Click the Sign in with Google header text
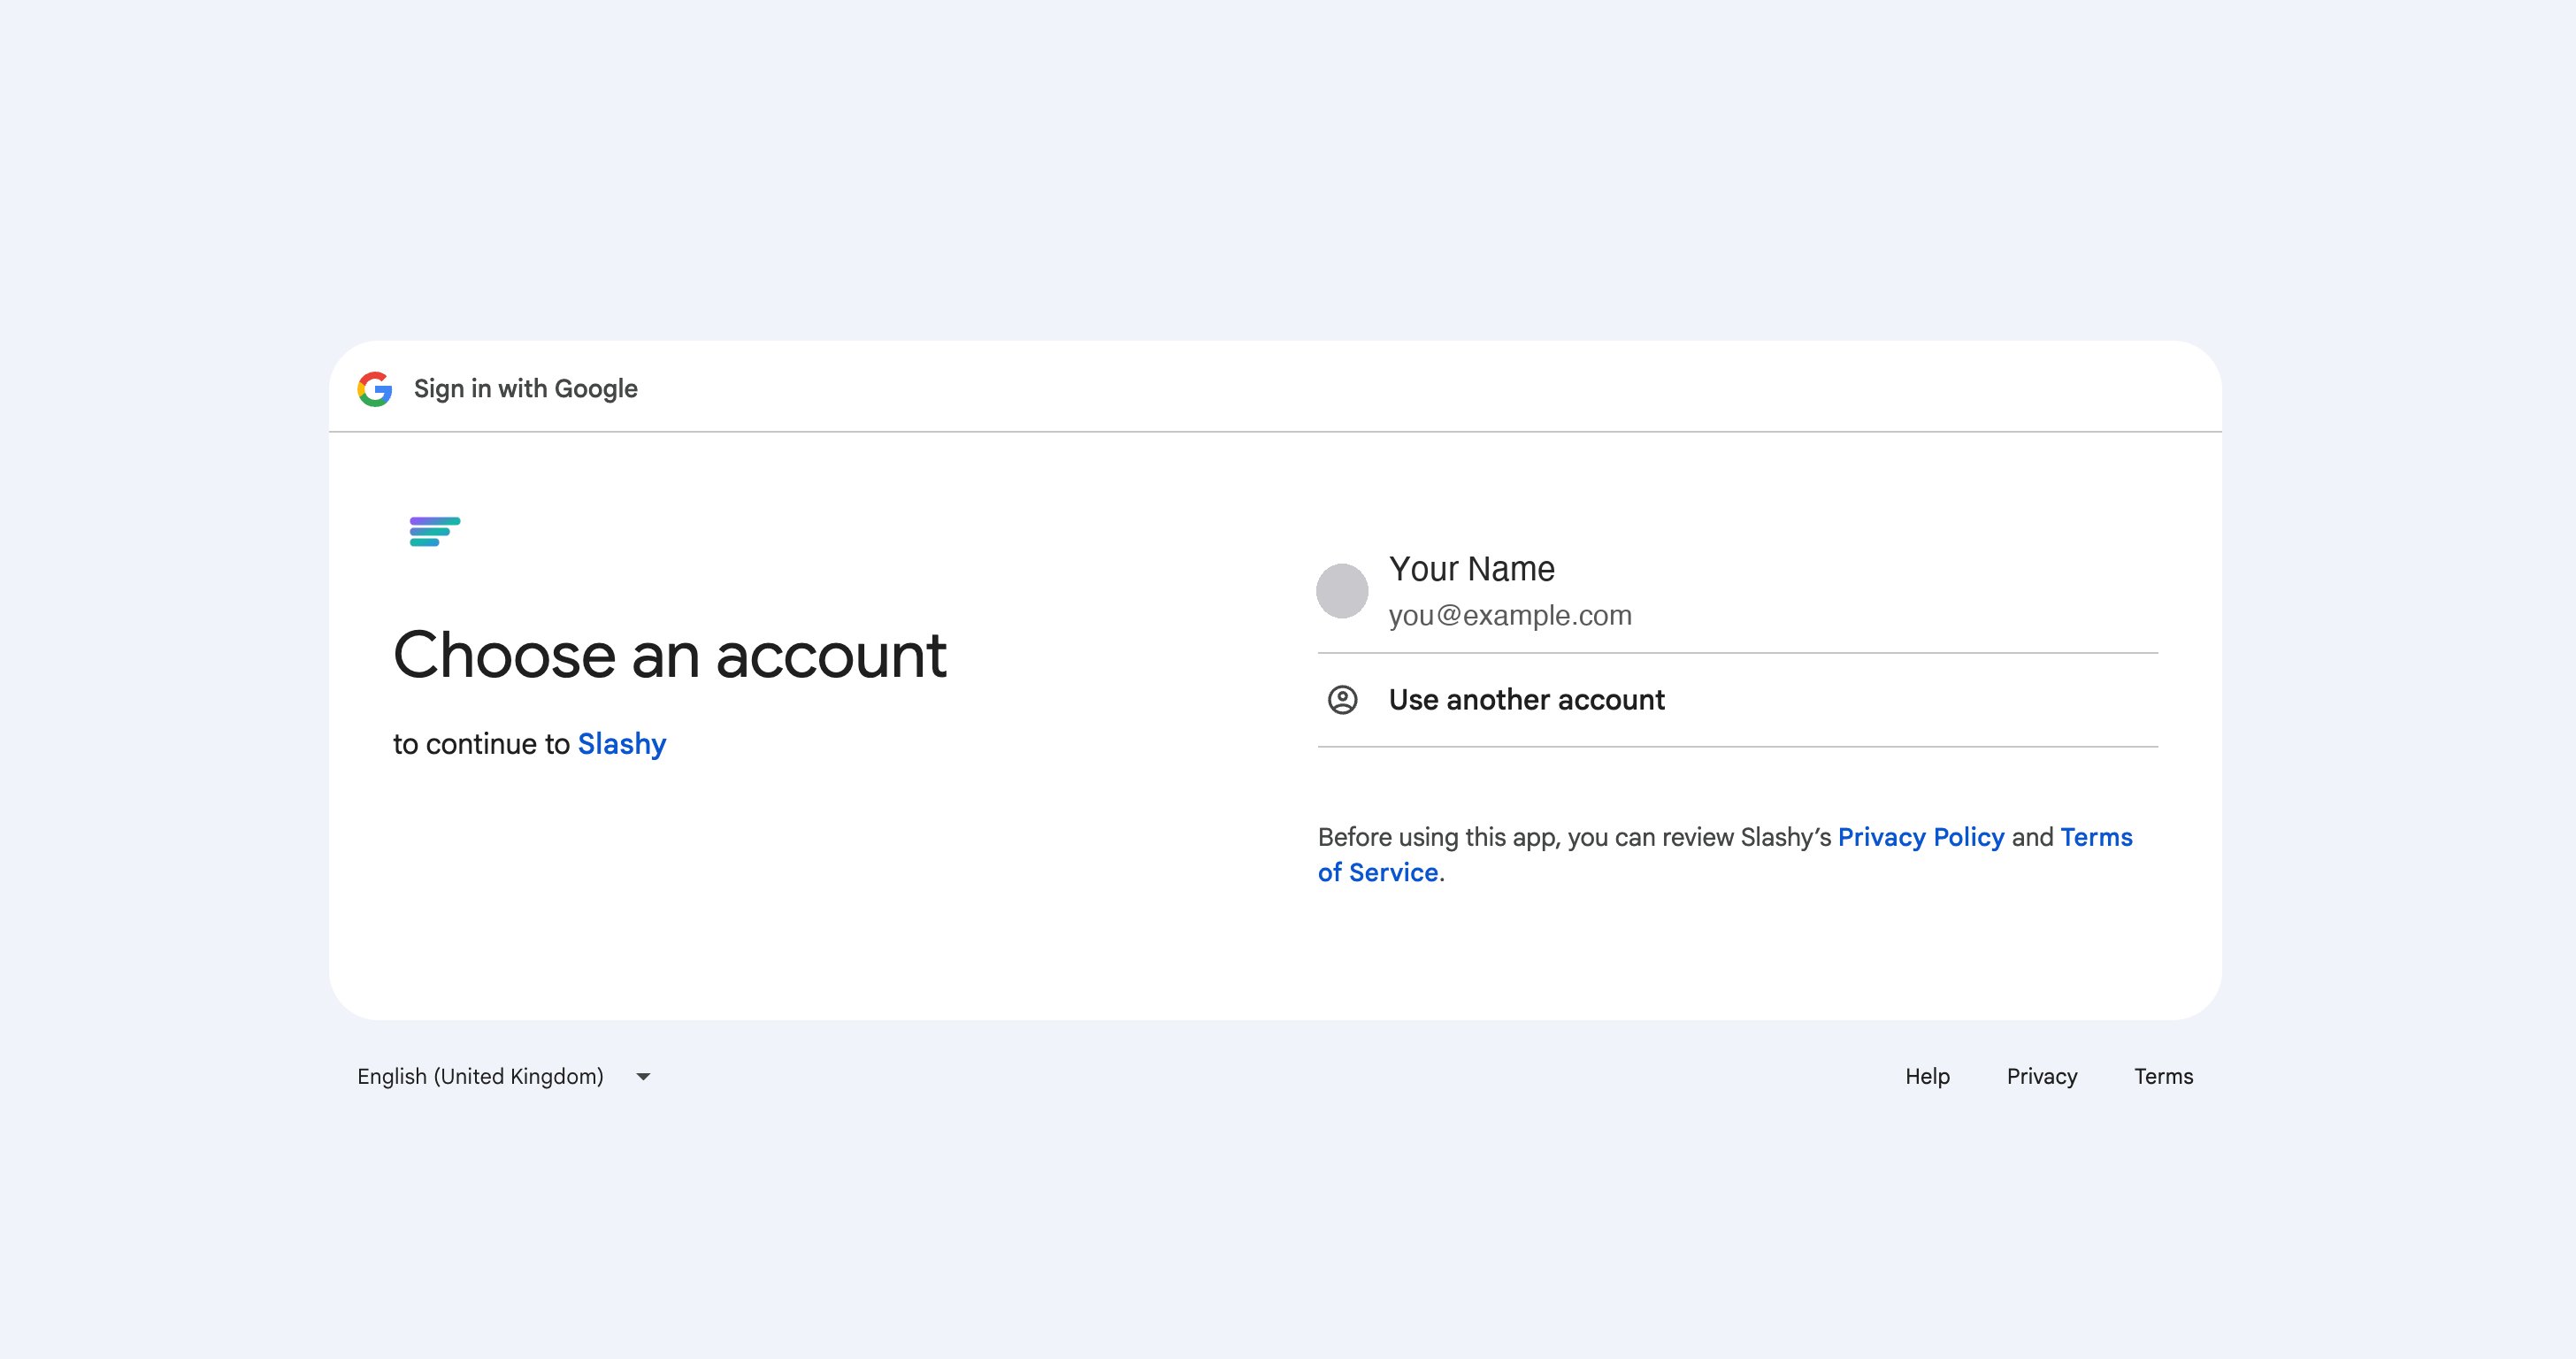This screenshot has height=1359, width=2576. coord(526,389)
